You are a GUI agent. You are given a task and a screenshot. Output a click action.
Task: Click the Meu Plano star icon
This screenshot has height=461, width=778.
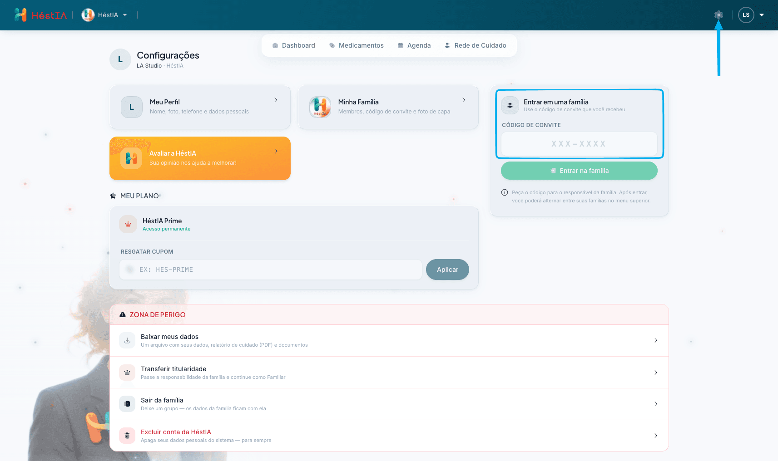[x=113, y=196]
